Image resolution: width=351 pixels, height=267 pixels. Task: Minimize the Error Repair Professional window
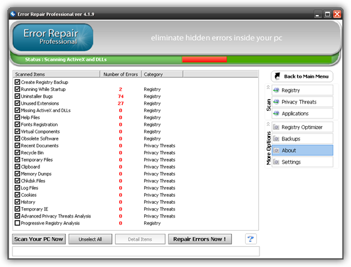(x=317, y=14)
